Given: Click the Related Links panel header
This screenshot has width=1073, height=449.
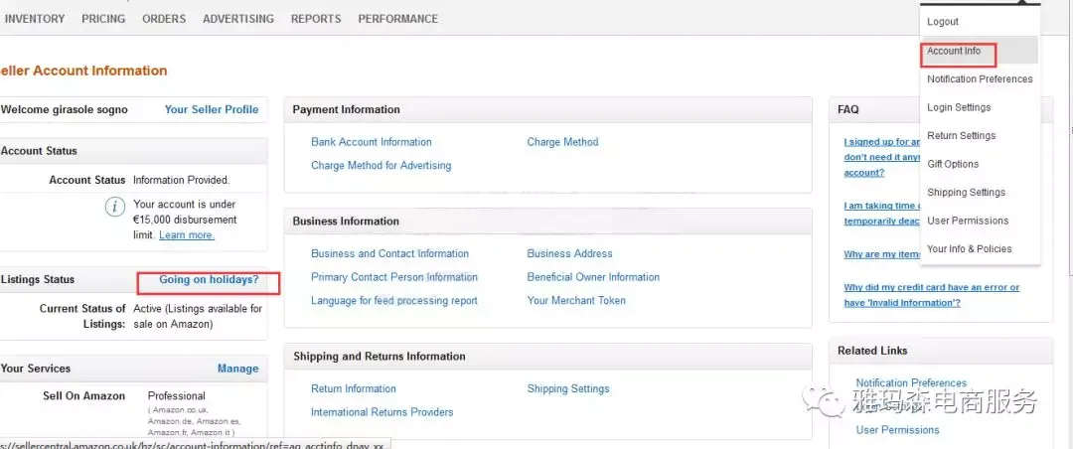Looking at the screenshot, I should [x=872, y=351].
